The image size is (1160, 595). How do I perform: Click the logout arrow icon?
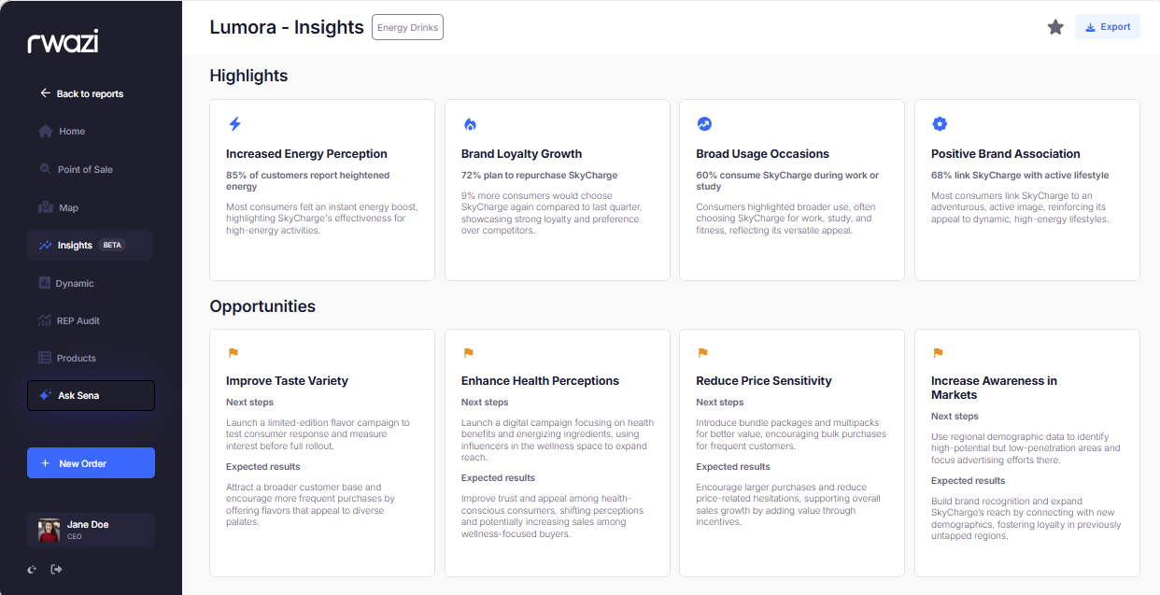(x=56, y=569)
